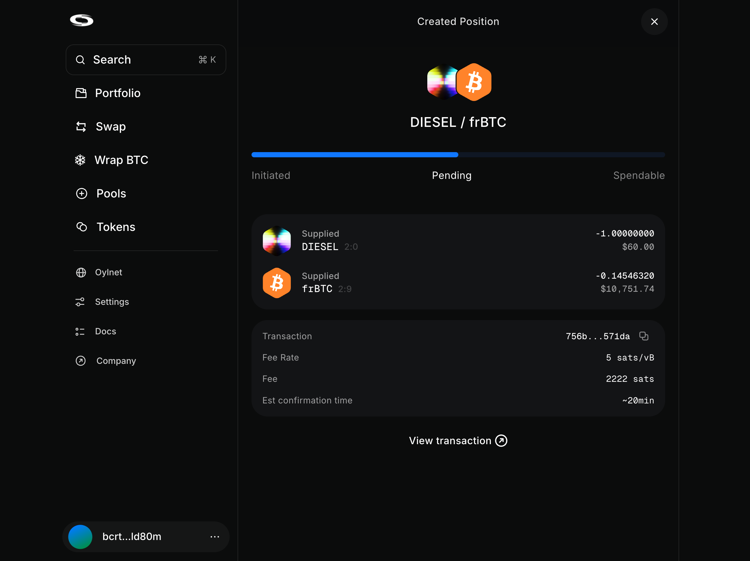Click the Supplied frBTC row icon
The height and width of the screenshot is (561, 750).
(x=277, y=283)
